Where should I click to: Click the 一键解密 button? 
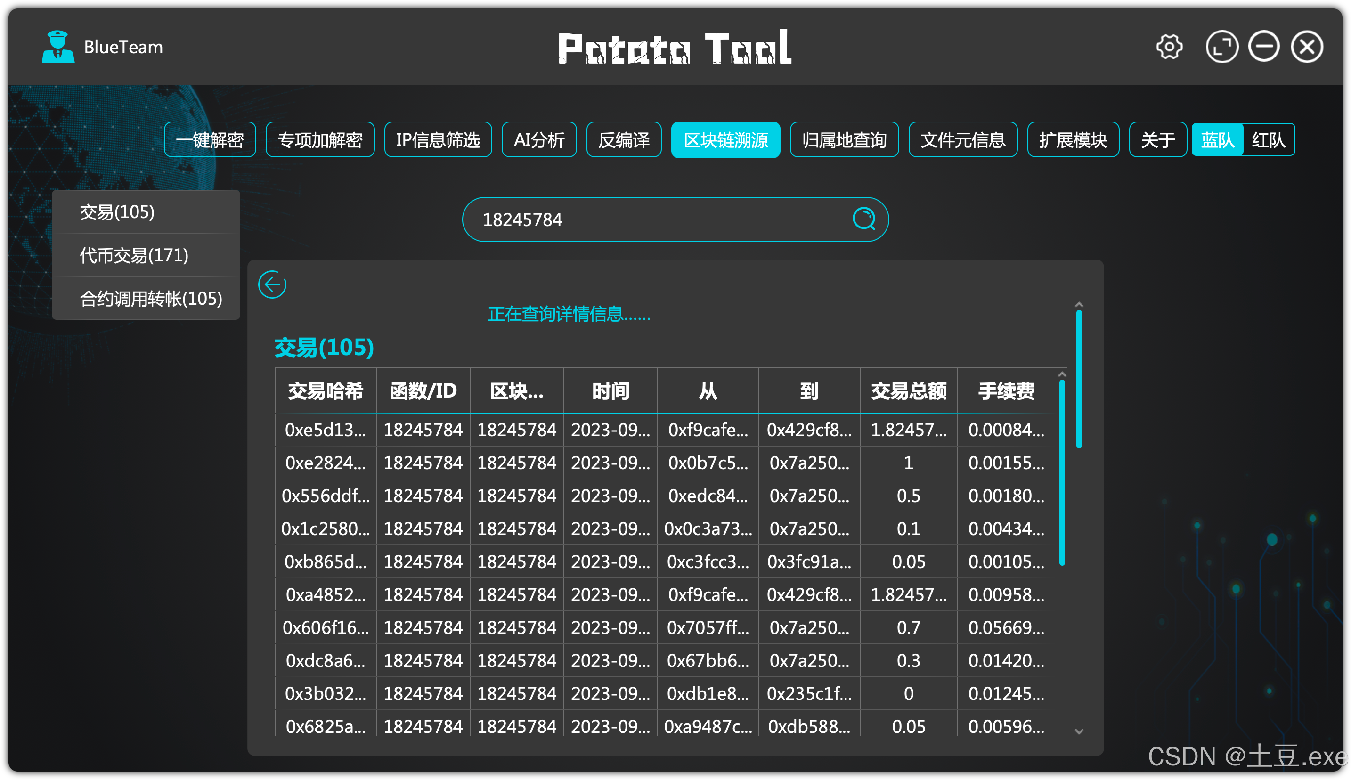[210, 140]
